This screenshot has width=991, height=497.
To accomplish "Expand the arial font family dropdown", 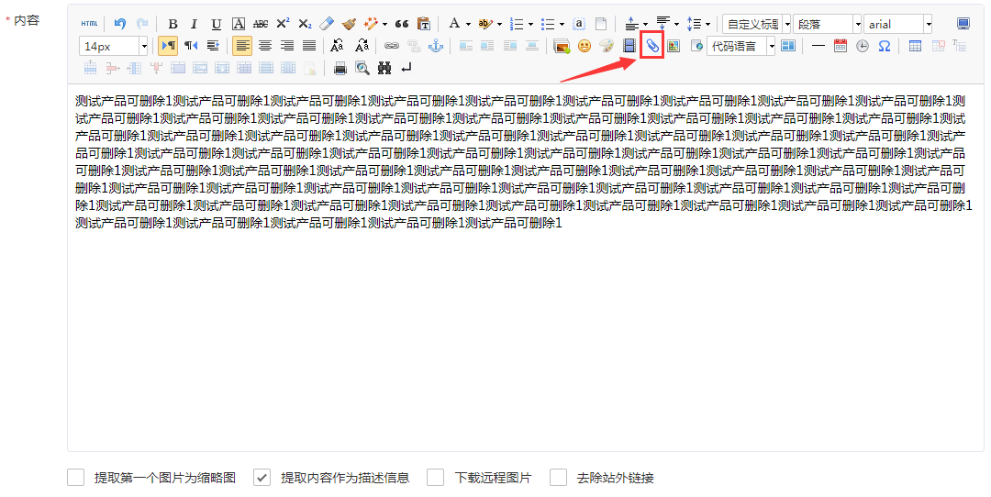I will (928, 25).
